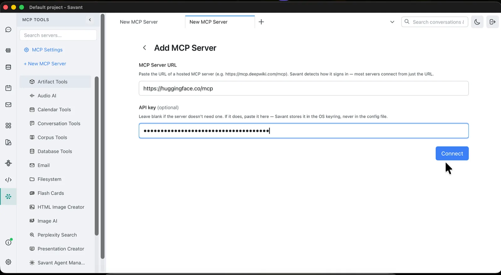Click + New MCP Server link
The image size is (501, 275).
click(45, 64)
